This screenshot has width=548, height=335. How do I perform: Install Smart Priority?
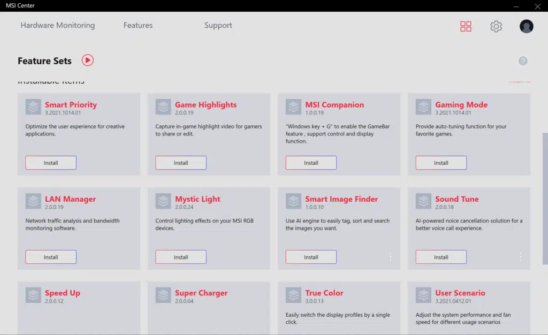(x=51, y=163)
